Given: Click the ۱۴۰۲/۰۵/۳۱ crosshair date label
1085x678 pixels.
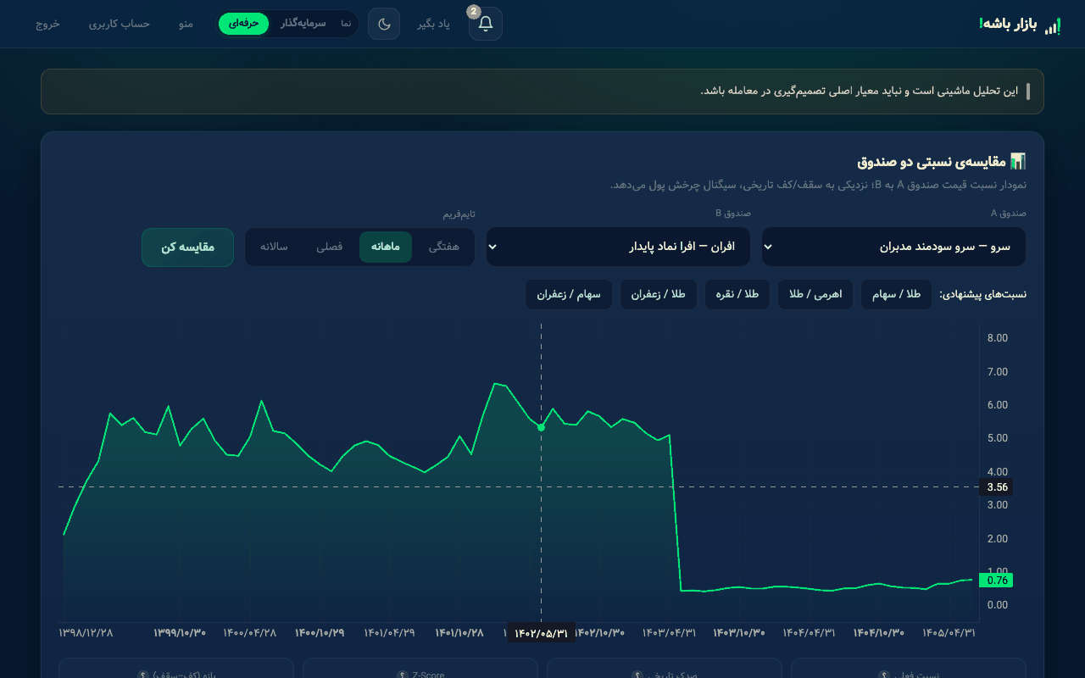Looking at the screenshot, I should click(x=541, y=633).
